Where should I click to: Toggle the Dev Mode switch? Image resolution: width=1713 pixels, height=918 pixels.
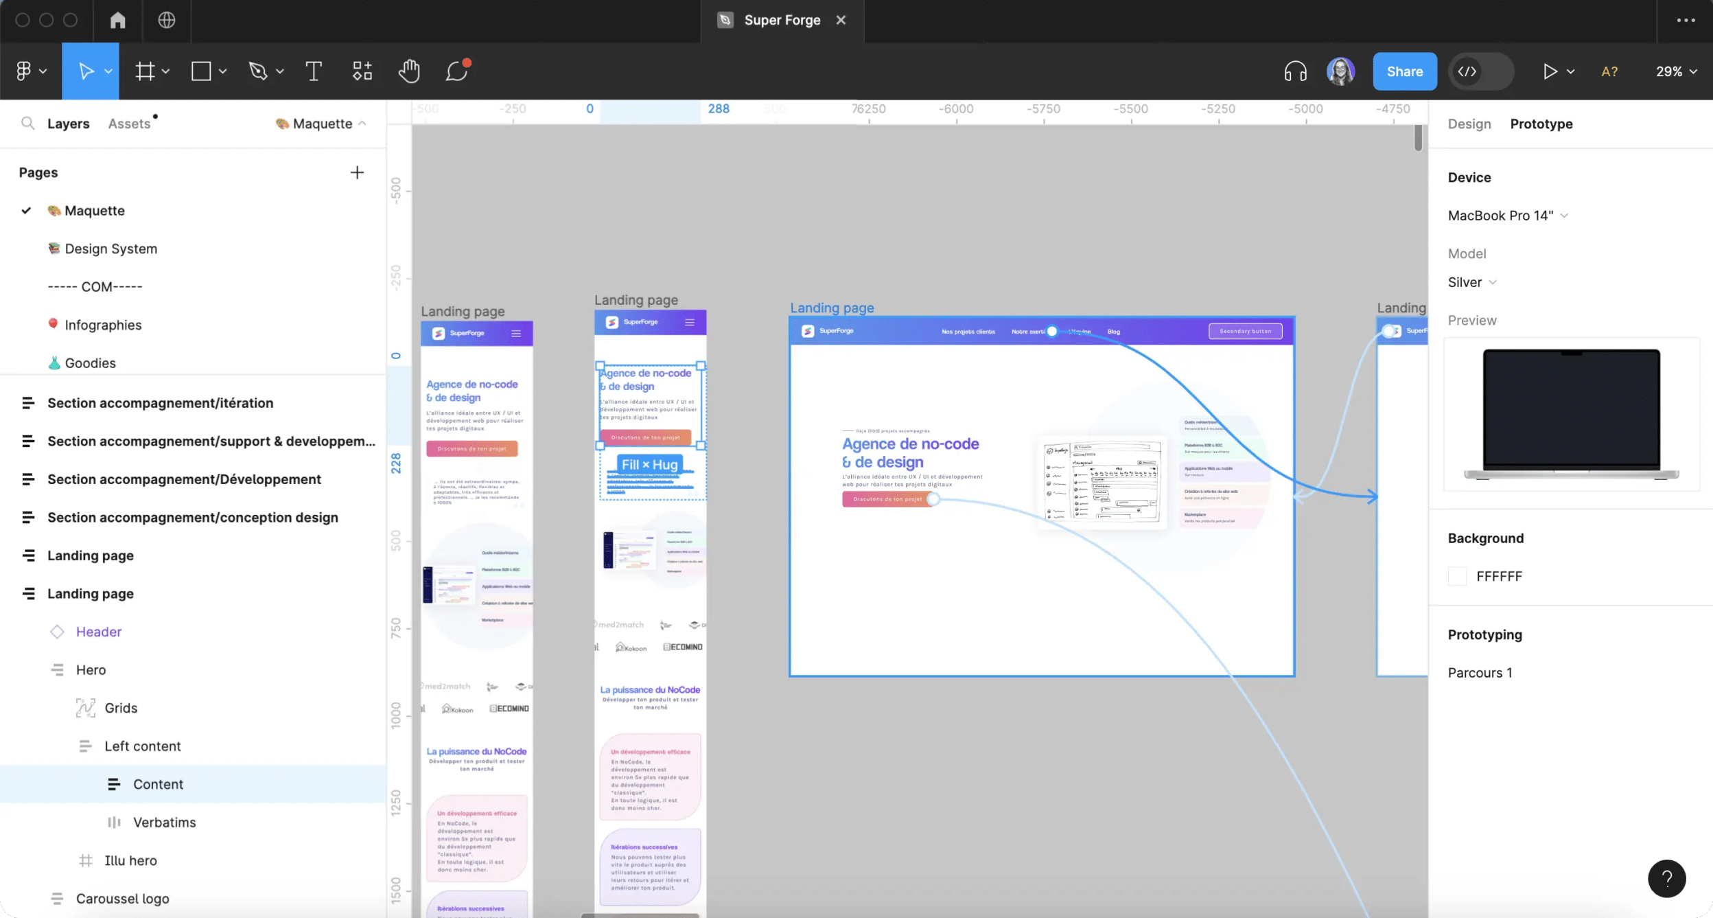click(1480, 71)
